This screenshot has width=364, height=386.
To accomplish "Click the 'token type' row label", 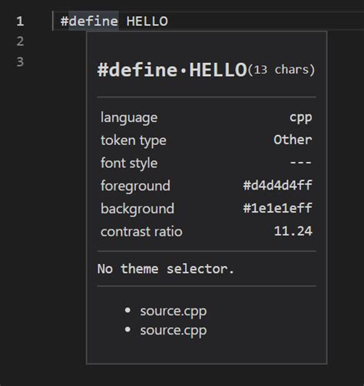I will pos(134,140).
